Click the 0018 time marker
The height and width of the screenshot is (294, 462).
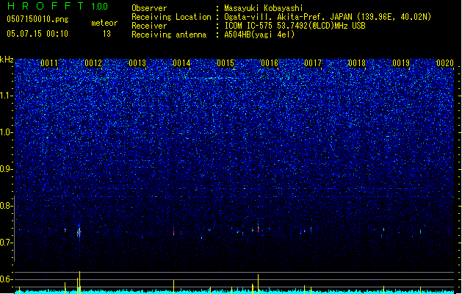(357, 63)
